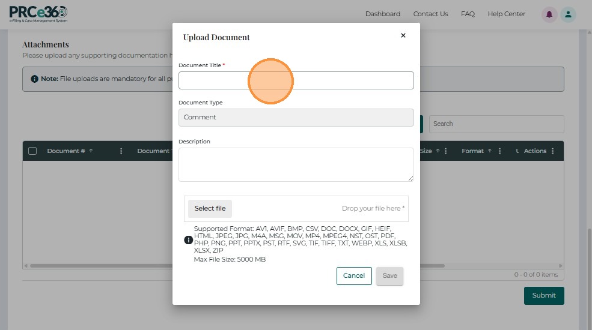Click the '0 - 0 of 0 items' pager text
The image size is (592, 330).
point(536,275)
